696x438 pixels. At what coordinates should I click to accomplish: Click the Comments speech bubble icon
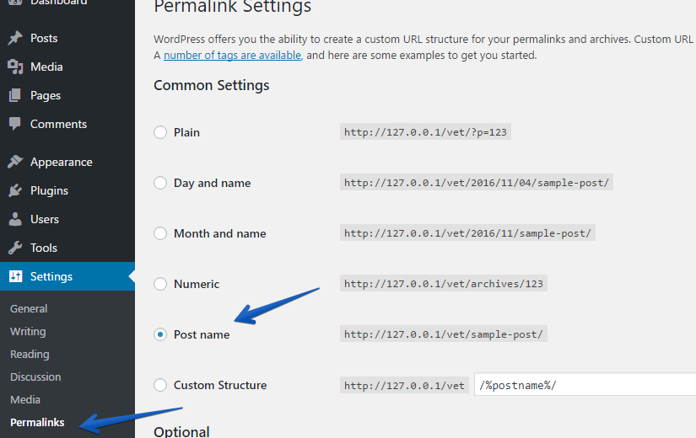[15, 124]
